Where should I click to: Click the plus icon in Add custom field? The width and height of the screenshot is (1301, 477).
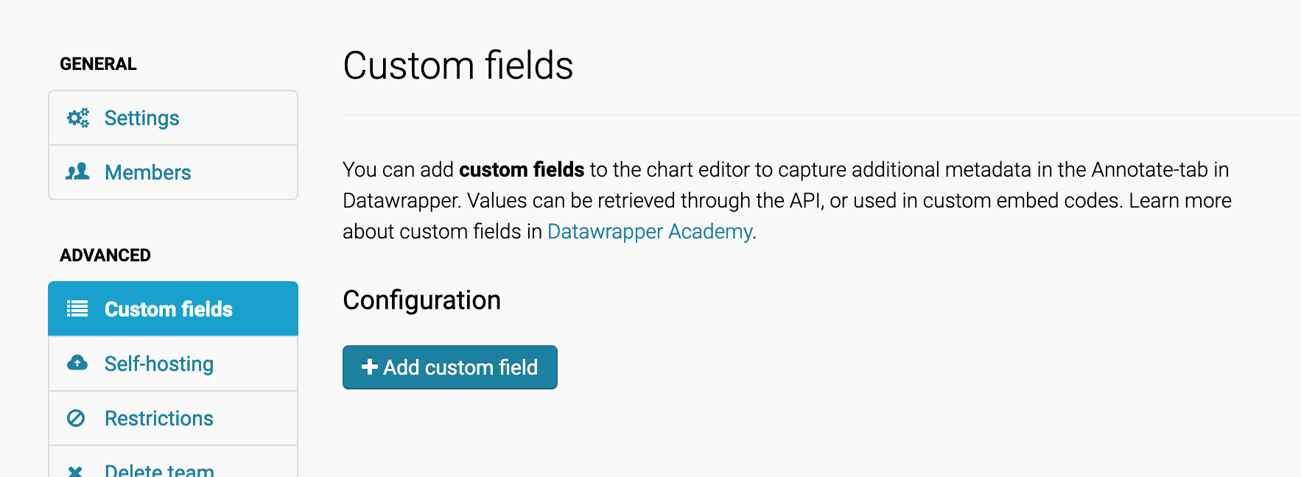(x=370, y=367)
